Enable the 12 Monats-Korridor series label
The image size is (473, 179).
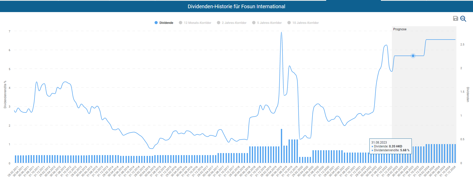pyautogui.click(x=197, y=23)
